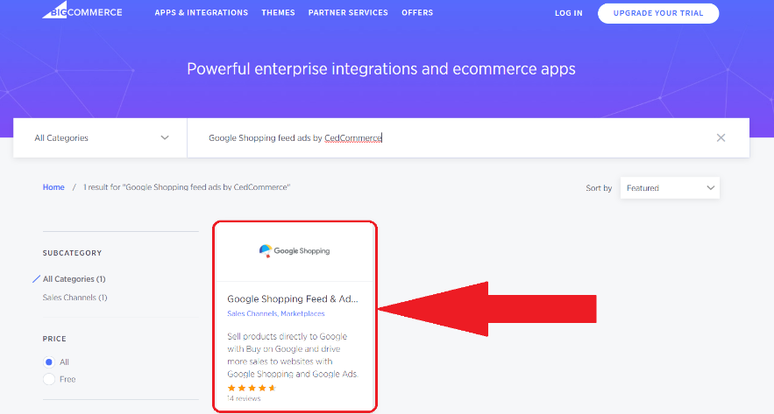Click the Log In link
This screenshot has height=414, width=774.
click(569, 13)
